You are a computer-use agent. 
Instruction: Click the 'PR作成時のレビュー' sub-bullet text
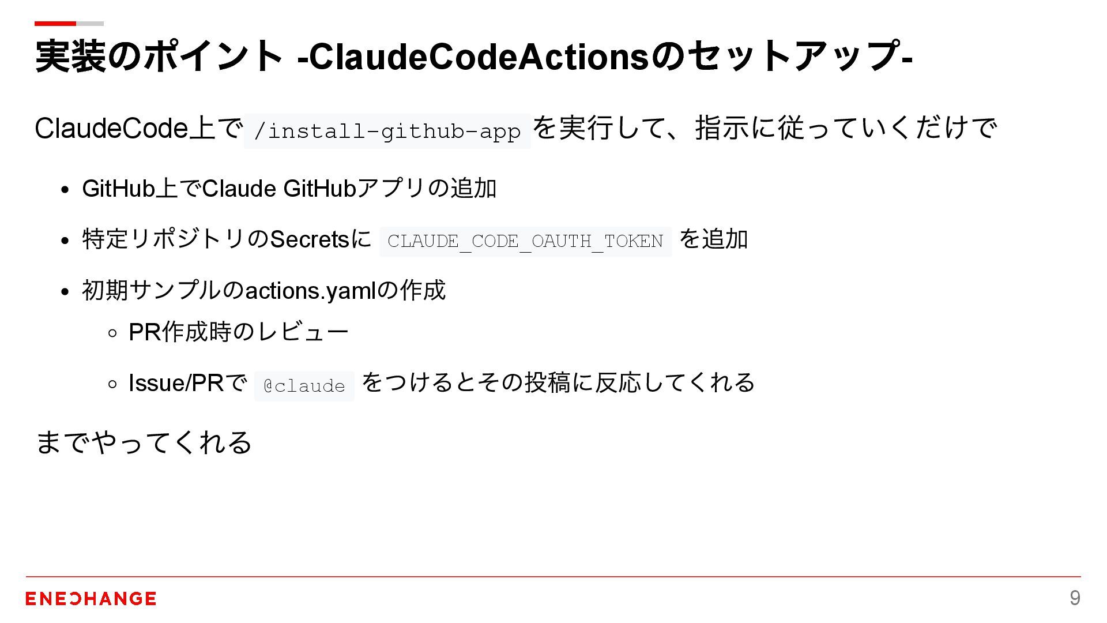(x=238, y=332)
